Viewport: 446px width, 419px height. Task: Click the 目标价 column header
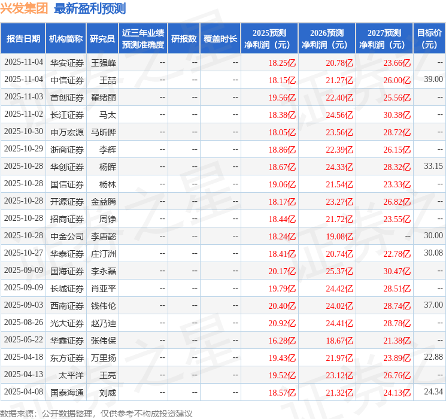click(x=429, y=39)
